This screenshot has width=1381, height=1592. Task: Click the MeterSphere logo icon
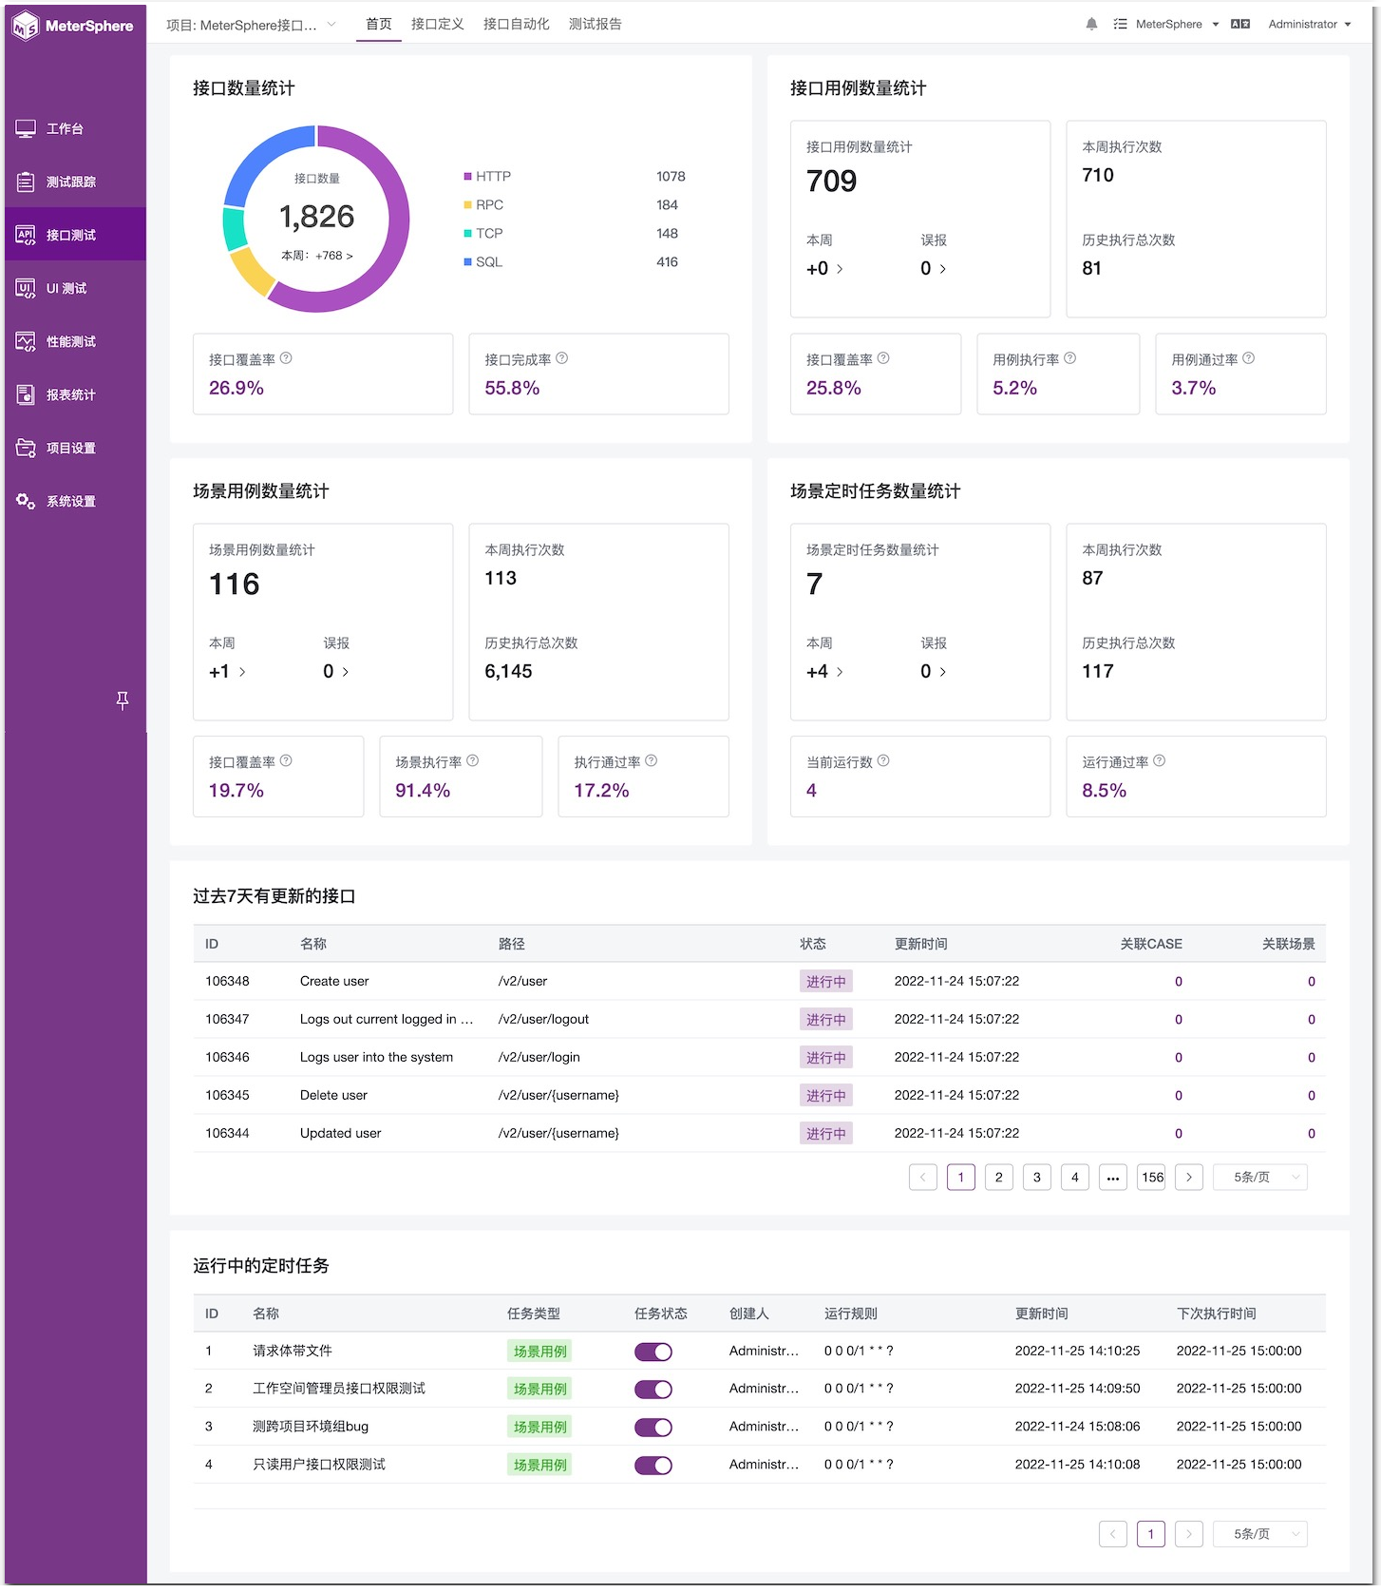(x=26, y=26)
